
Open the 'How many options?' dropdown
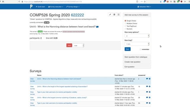pos(137,36)
